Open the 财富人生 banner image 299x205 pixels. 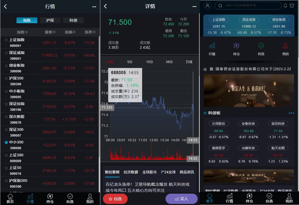249,90
